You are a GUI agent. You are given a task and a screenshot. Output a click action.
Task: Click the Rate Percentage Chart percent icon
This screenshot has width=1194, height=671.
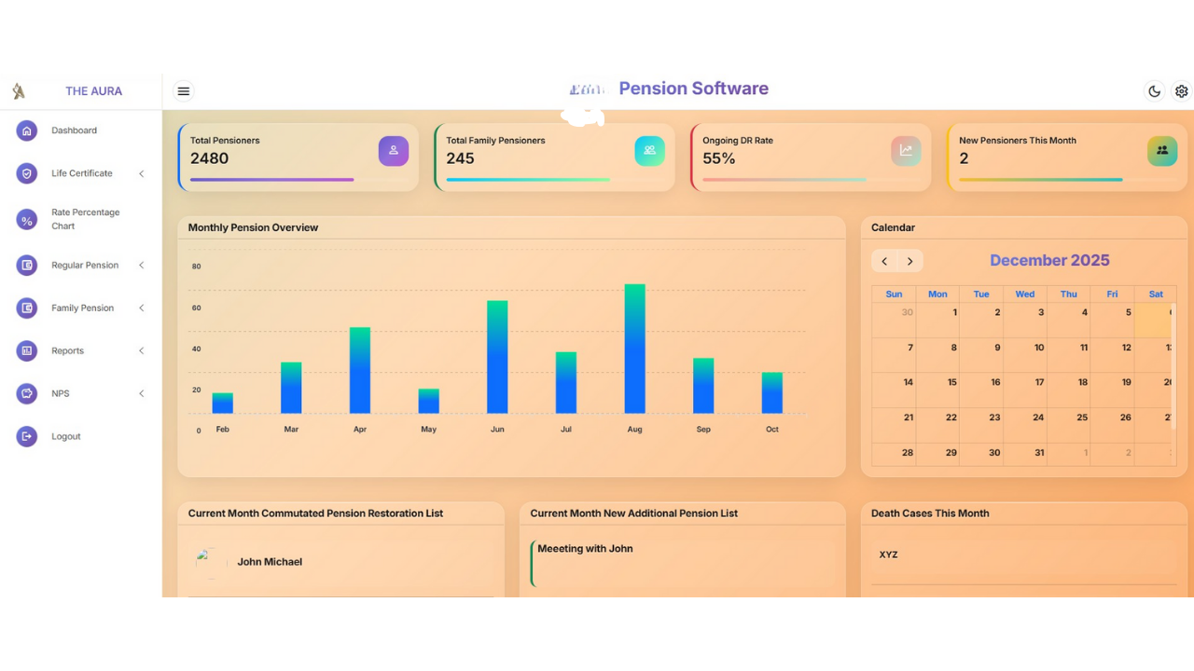(x=27, y=220)
